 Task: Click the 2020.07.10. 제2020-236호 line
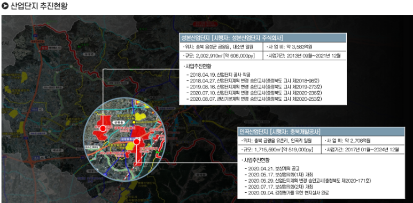pyautogui.click(x=254, y=93)
